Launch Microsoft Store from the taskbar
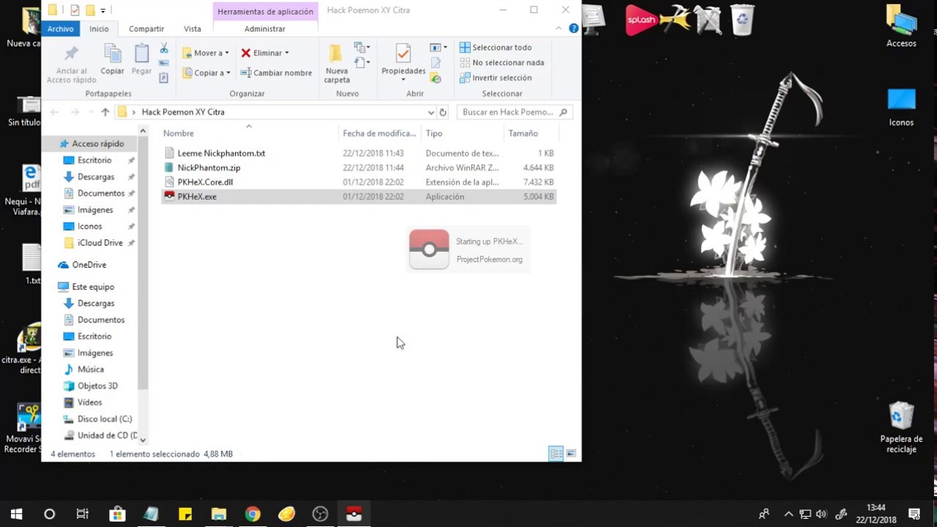Viewport: 937px width, 527px height. pyautogui.click(x=117, y=515)
